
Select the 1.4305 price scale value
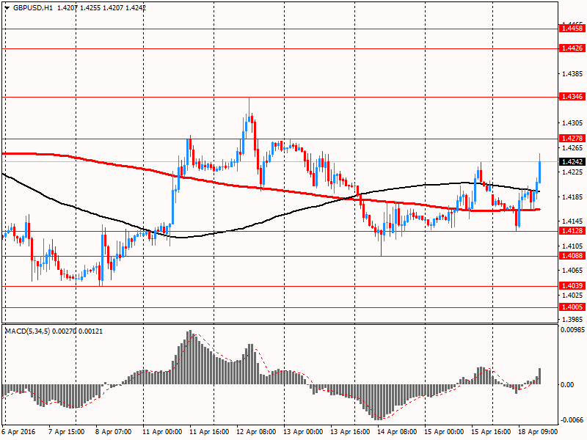pyautogui.click(x=572, y=122)
